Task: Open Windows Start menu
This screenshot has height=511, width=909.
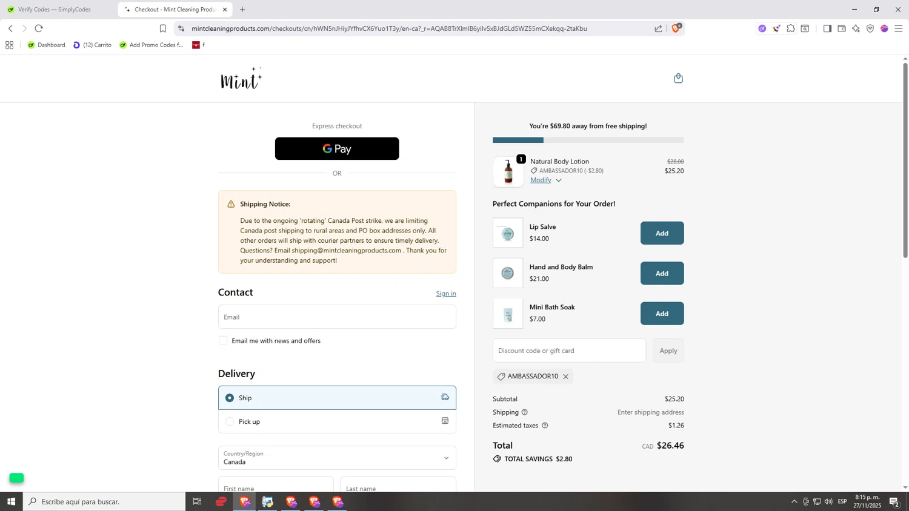Action: (11, 501)
